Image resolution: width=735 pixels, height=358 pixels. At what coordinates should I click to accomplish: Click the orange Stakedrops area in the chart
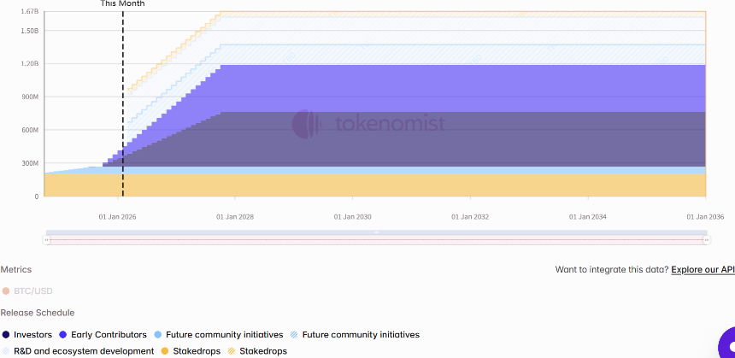376,185
